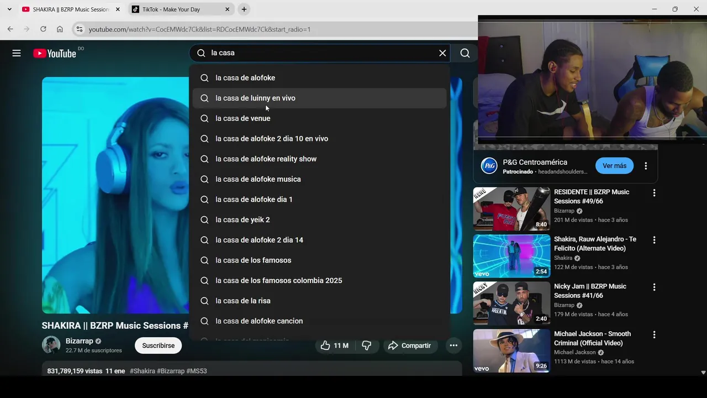This screenshot has height=398, width=707.
Task: Click scrollbar down arrow at page bottom
Action: (703, 373)
